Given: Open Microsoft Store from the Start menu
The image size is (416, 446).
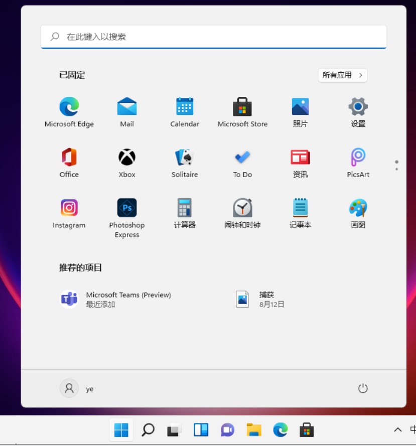Looking at the screenshot, I should (242, 107).
